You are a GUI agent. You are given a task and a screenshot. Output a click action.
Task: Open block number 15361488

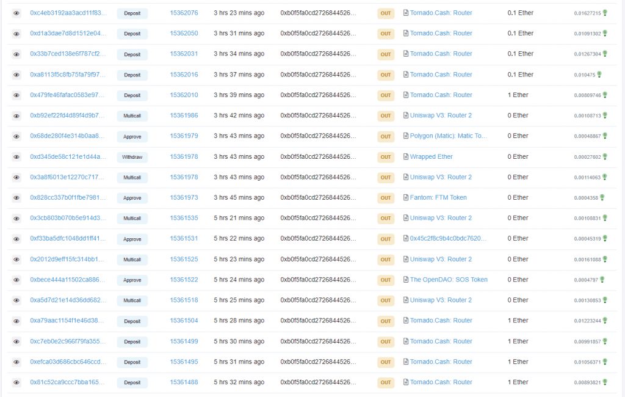pos(184,382)
